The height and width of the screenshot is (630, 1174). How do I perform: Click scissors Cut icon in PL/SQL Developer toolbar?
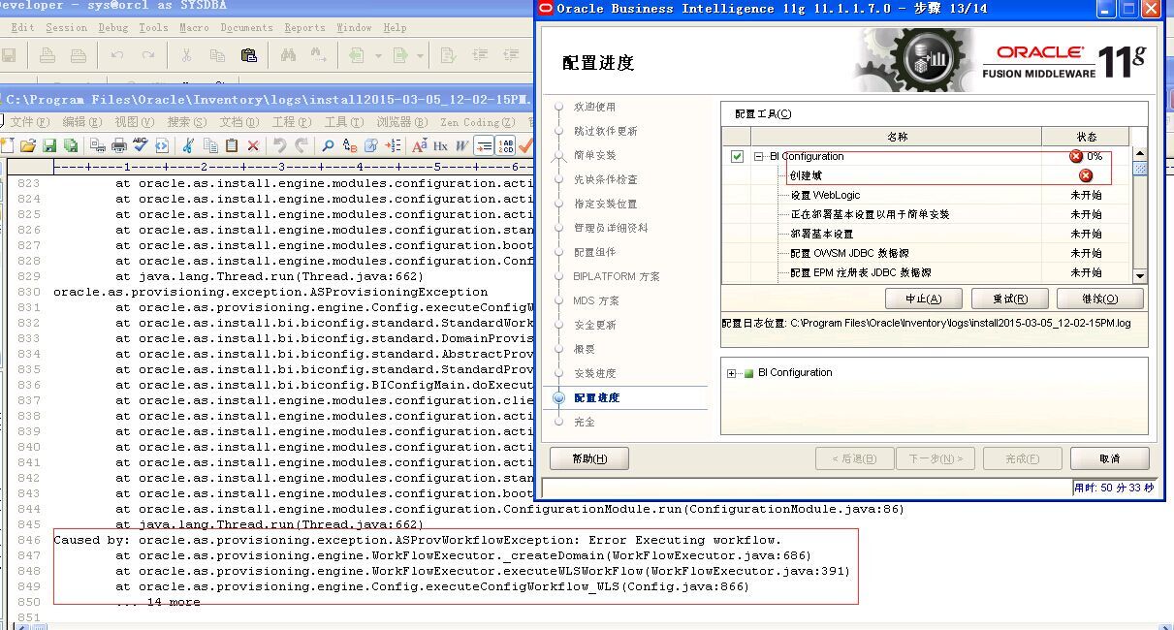coord(186,55)
